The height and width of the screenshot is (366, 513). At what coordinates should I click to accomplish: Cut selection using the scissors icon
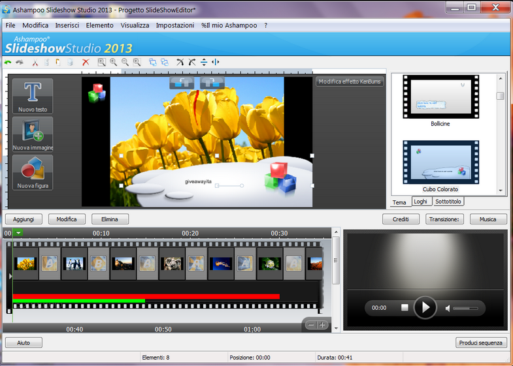(x=35, y=62)
